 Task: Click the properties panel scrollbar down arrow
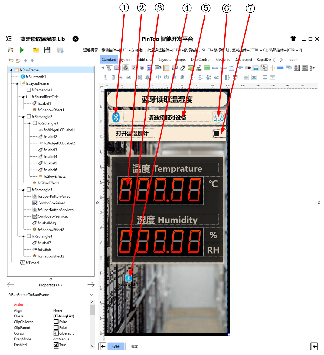pos(92,346)
